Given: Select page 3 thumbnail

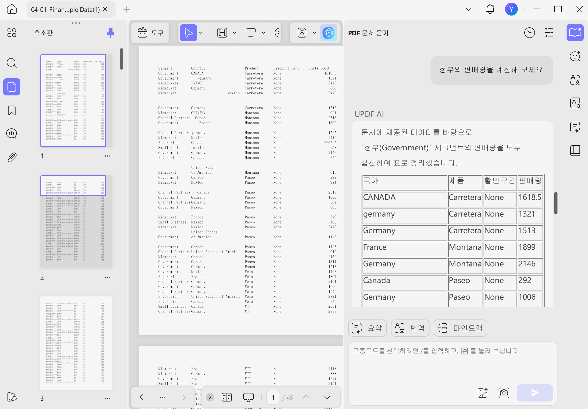Looking at the screenshot, I should pos(76,343).
